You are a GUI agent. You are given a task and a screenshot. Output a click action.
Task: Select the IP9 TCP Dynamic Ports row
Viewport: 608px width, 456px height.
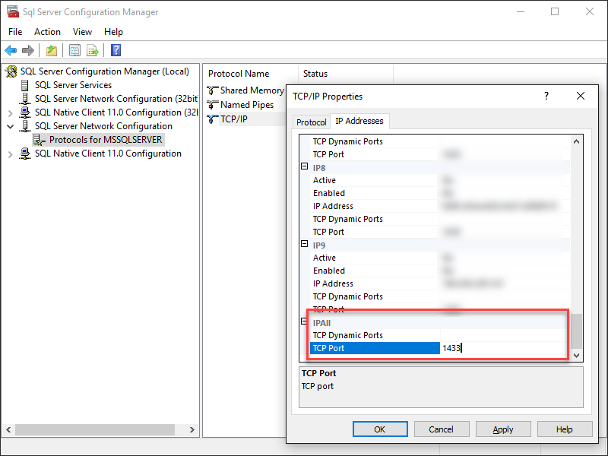pyautogui.click(x=442, y=296)
